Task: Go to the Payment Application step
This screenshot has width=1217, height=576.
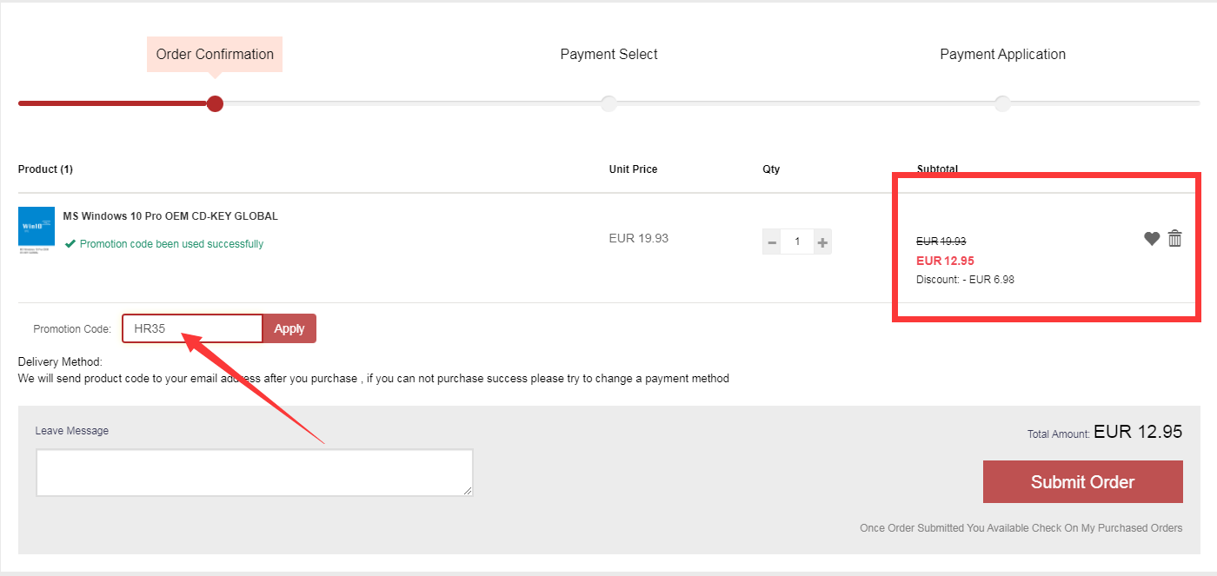Action: (x=1002, y=54)
